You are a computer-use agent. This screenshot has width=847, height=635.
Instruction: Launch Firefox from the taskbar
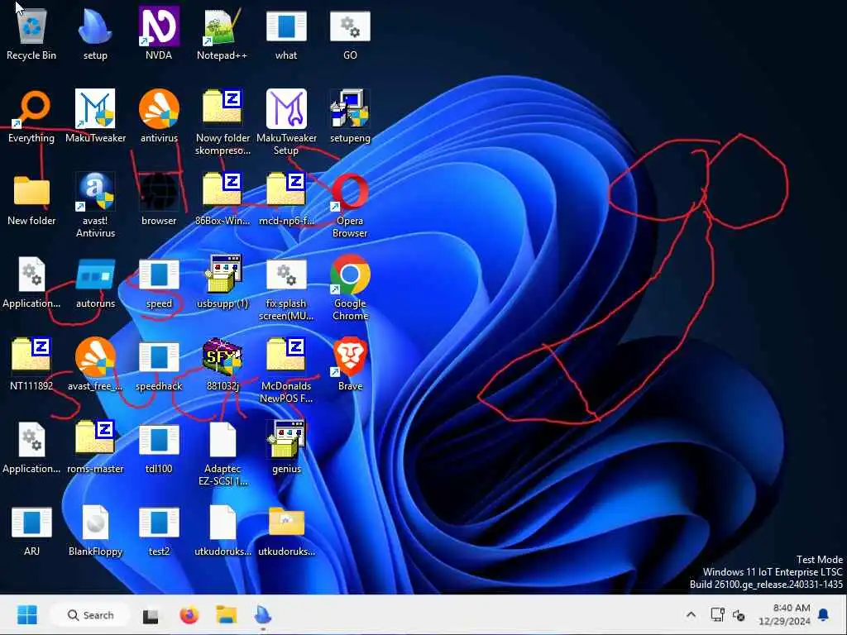pos(189,615)
